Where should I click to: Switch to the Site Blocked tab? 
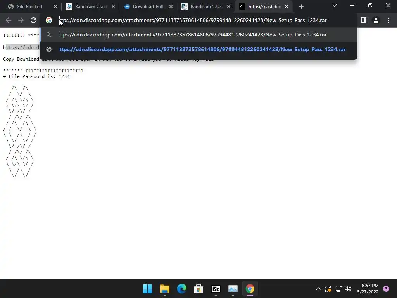coord(30,7)
